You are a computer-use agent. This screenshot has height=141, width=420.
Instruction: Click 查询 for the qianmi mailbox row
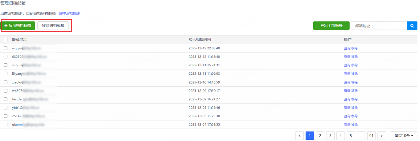tap(347, 125)
